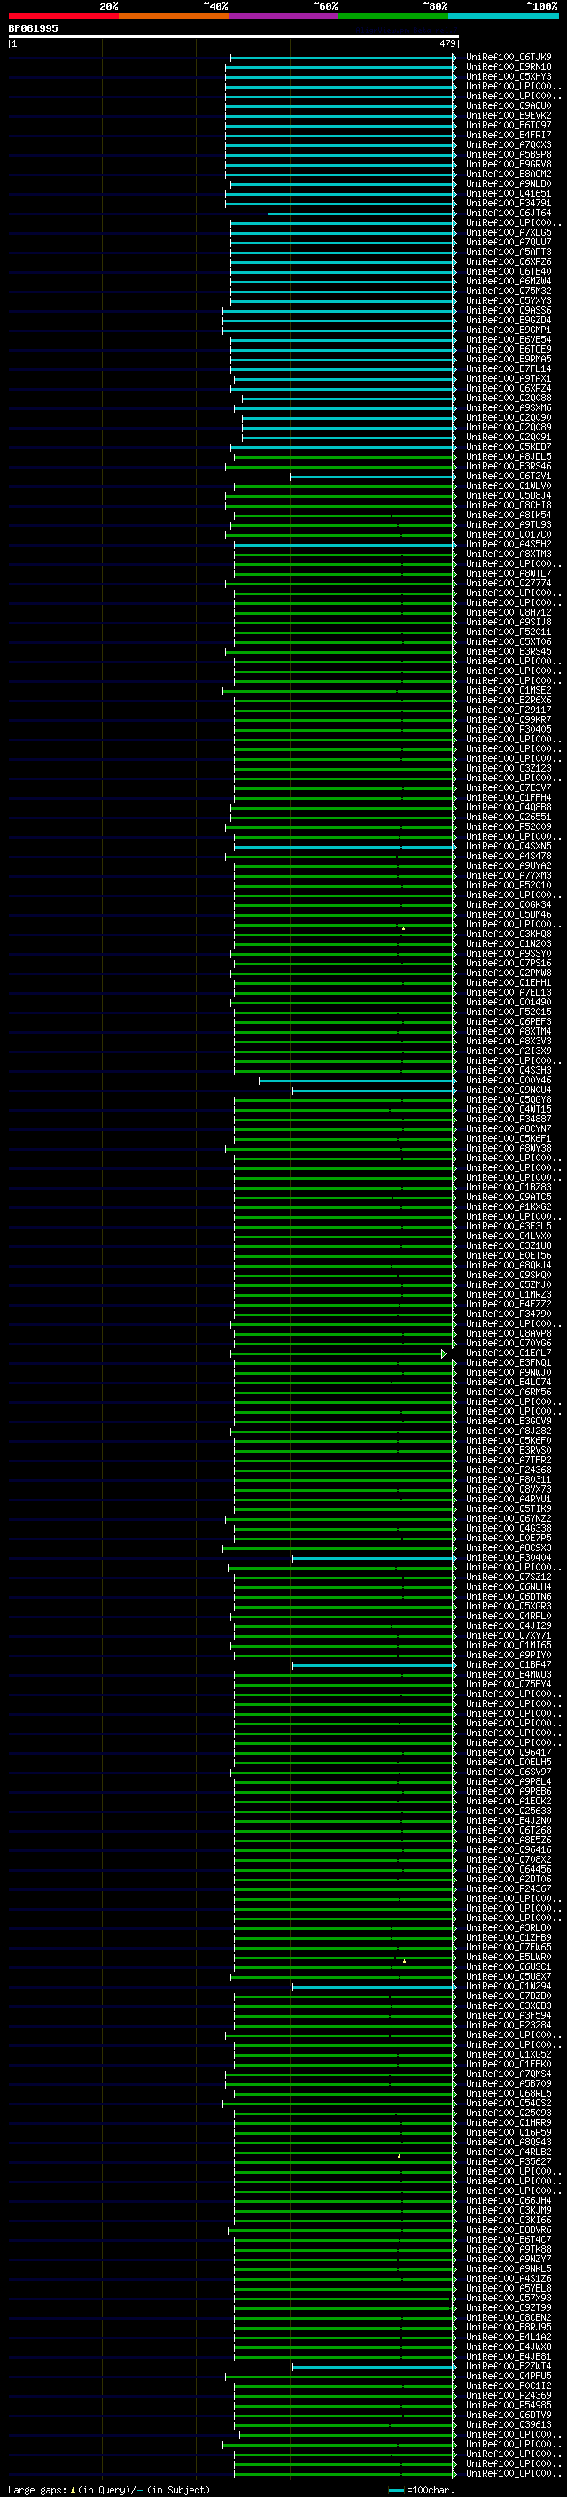Click the short cyan bar for UniRef100_C6T2V1
Screen dimensions: 567x2497
(373, 476)
